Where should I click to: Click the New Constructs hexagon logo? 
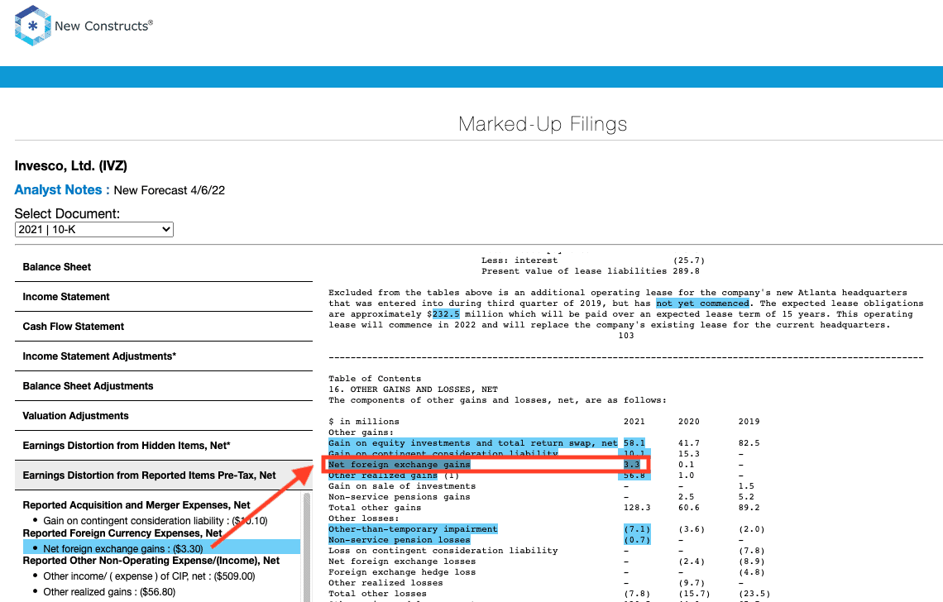(32, 26)
